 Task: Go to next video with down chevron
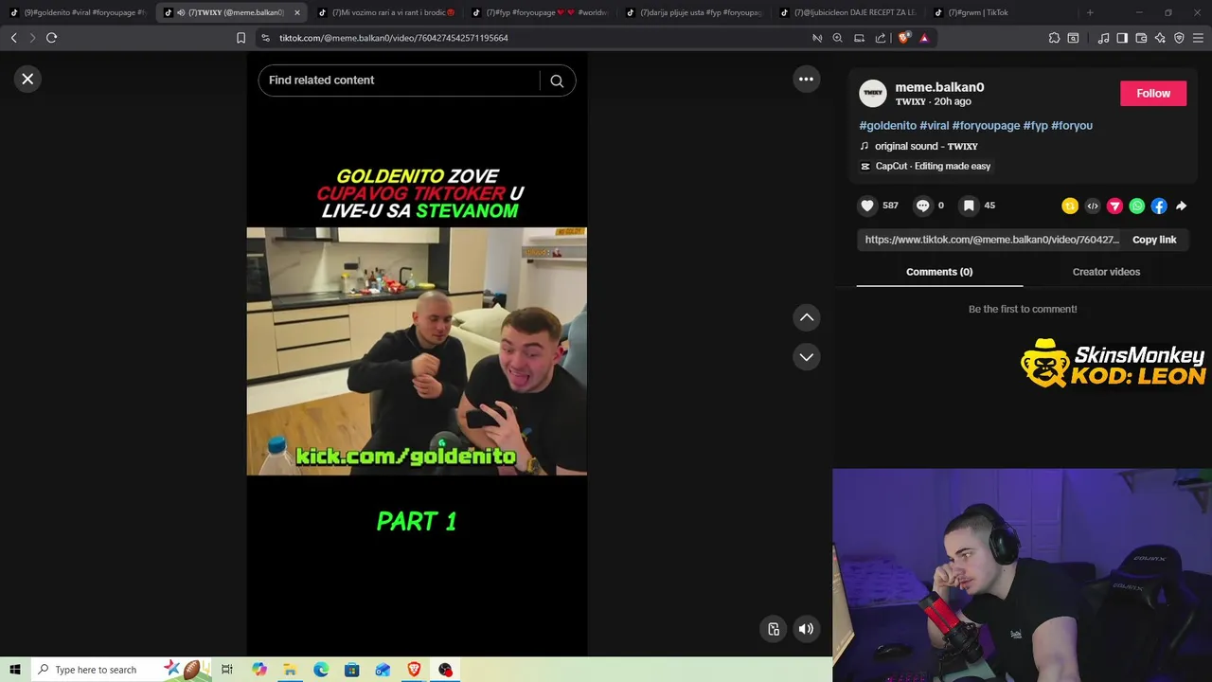(x=806, y=357)
